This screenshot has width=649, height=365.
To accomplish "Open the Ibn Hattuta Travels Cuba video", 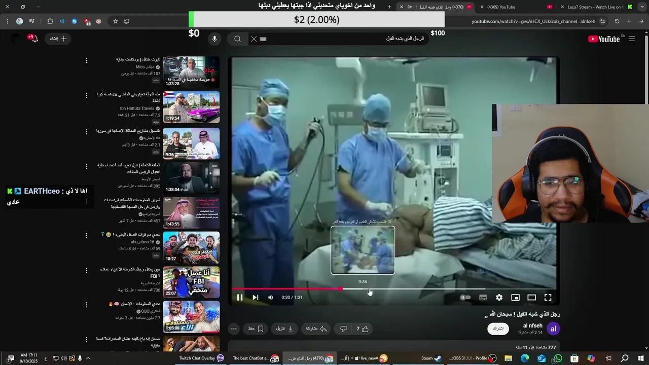I will point(191,107).
